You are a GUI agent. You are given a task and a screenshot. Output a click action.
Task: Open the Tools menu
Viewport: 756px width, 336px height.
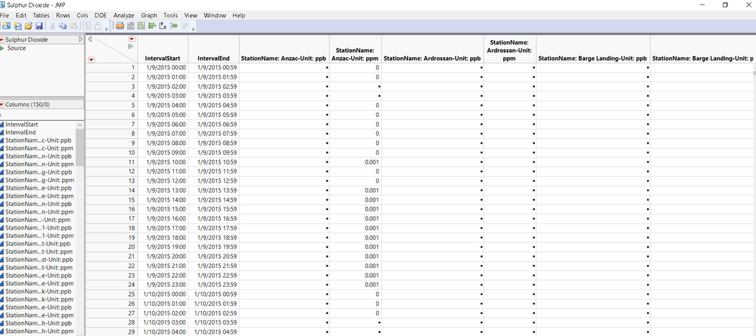(x=171, y=15)
